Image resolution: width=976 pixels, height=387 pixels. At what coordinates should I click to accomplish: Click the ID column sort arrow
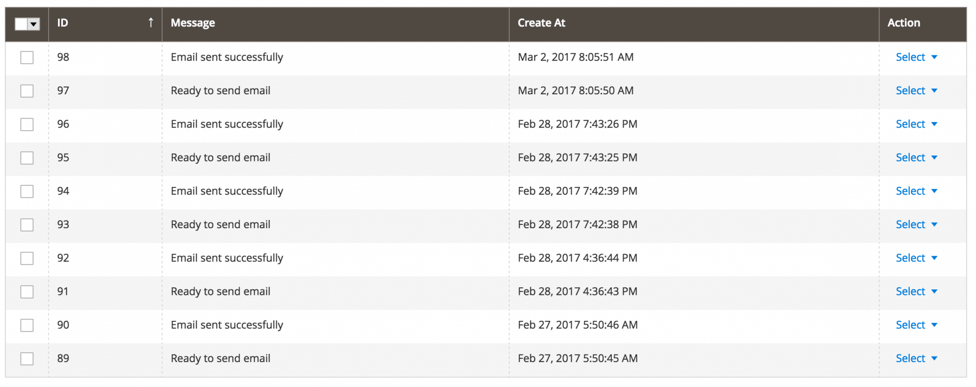(x=151, y=22)
